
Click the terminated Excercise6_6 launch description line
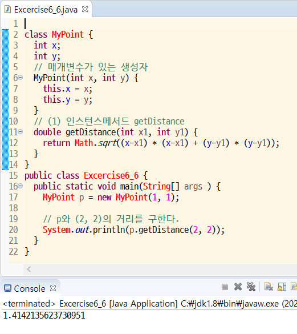(149, 304)
